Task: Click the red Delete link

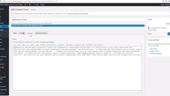Action: (x=150, y=34)
